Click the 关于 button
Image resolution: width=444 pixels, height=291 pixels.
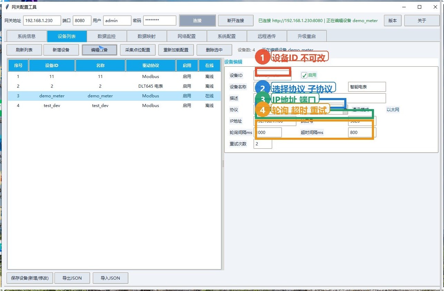422,21
